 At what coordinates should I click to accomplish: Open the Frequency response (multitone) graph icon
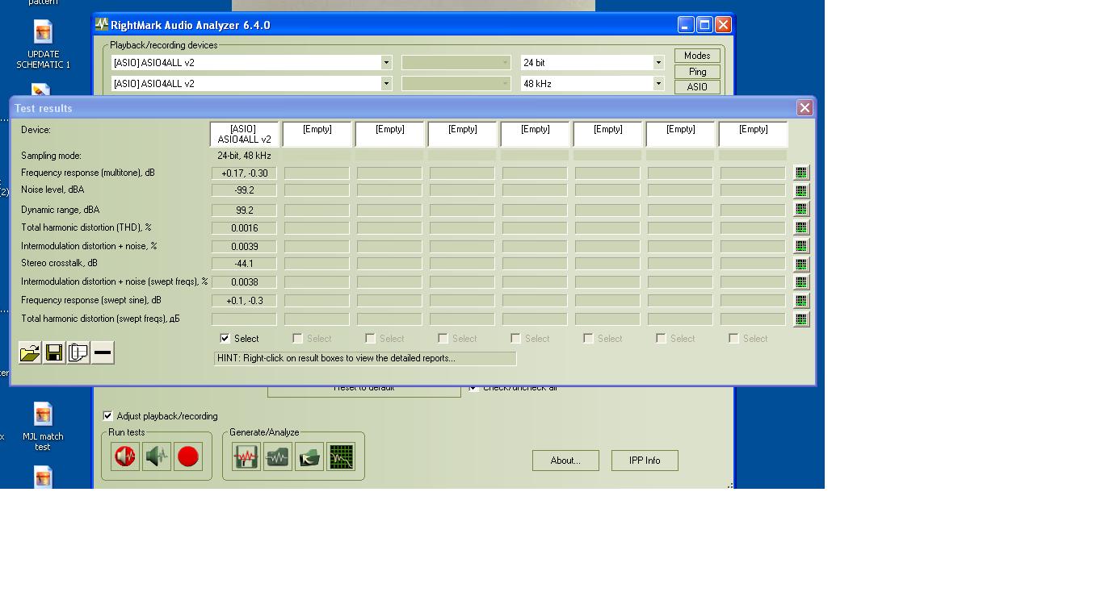coord(801,173)
